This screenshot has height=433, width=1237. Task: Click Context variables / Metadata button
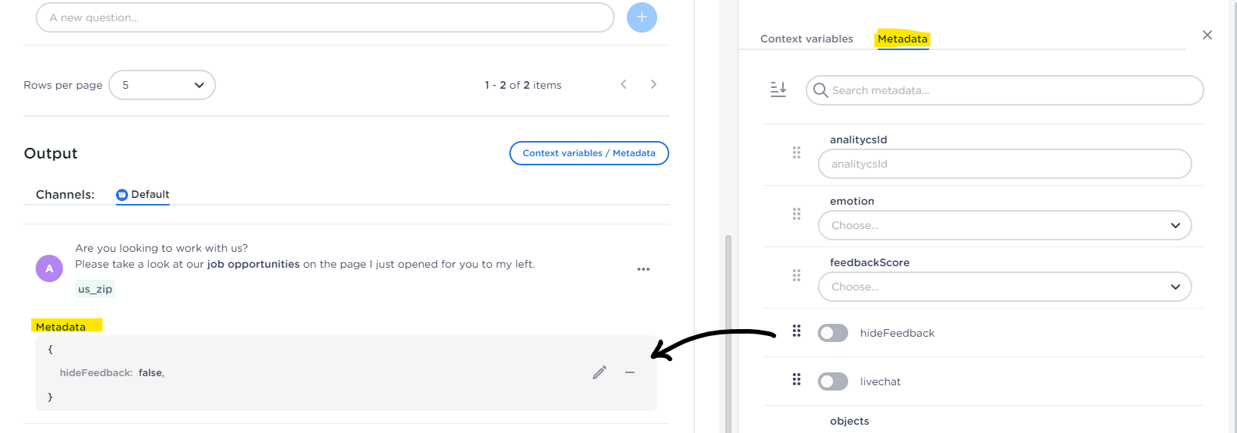click(x=589, y=153)
